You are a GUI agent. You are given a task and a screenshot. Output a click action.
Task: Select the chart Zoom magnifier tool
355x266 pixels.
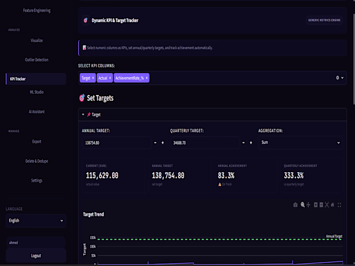pos(302,205)
